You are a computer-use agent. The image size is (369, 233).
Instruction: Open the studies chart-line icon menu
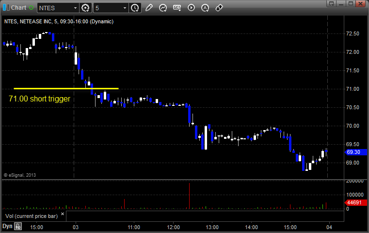(x=162, y=8)
